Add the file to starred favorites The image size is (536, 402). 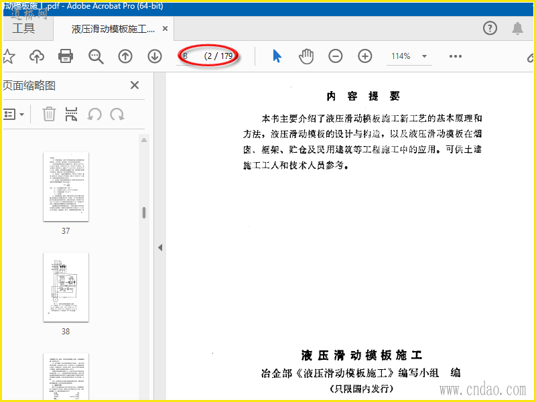pyautogui.click(x=8, y=56)
